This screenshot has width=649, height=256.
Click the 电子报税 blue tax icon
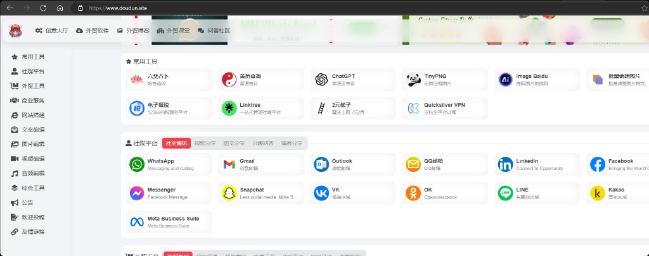[137, 108]
